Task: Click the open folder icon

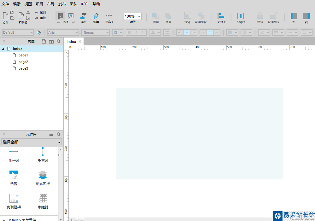Action: (x=12, y=18)
